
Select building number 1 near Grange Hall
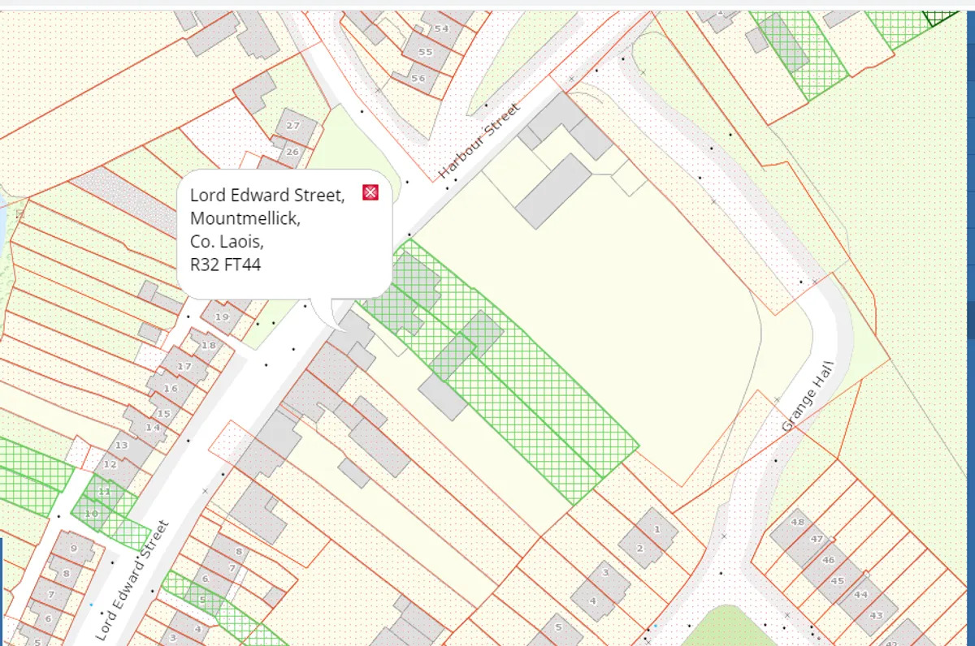tap(657, 529)
